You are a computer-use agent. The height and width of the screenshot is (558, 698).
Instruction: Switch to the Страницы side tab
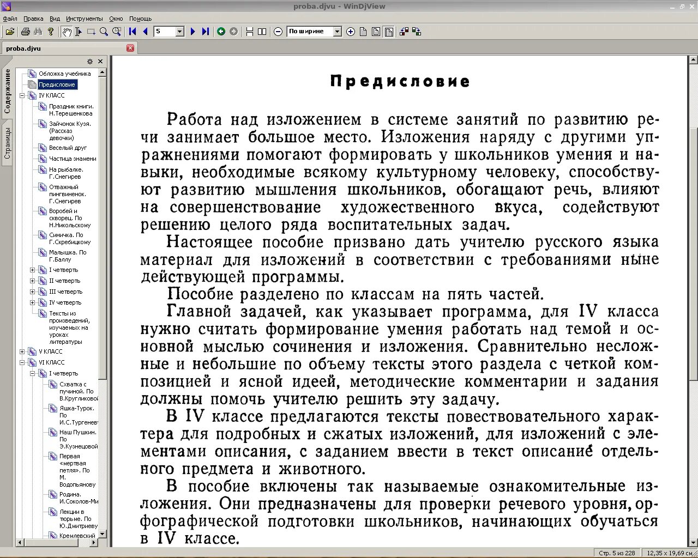click(7, 143)
